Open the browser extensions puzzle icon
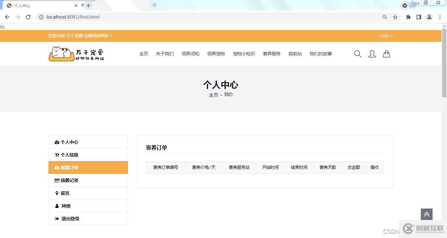 click(408, 17)
